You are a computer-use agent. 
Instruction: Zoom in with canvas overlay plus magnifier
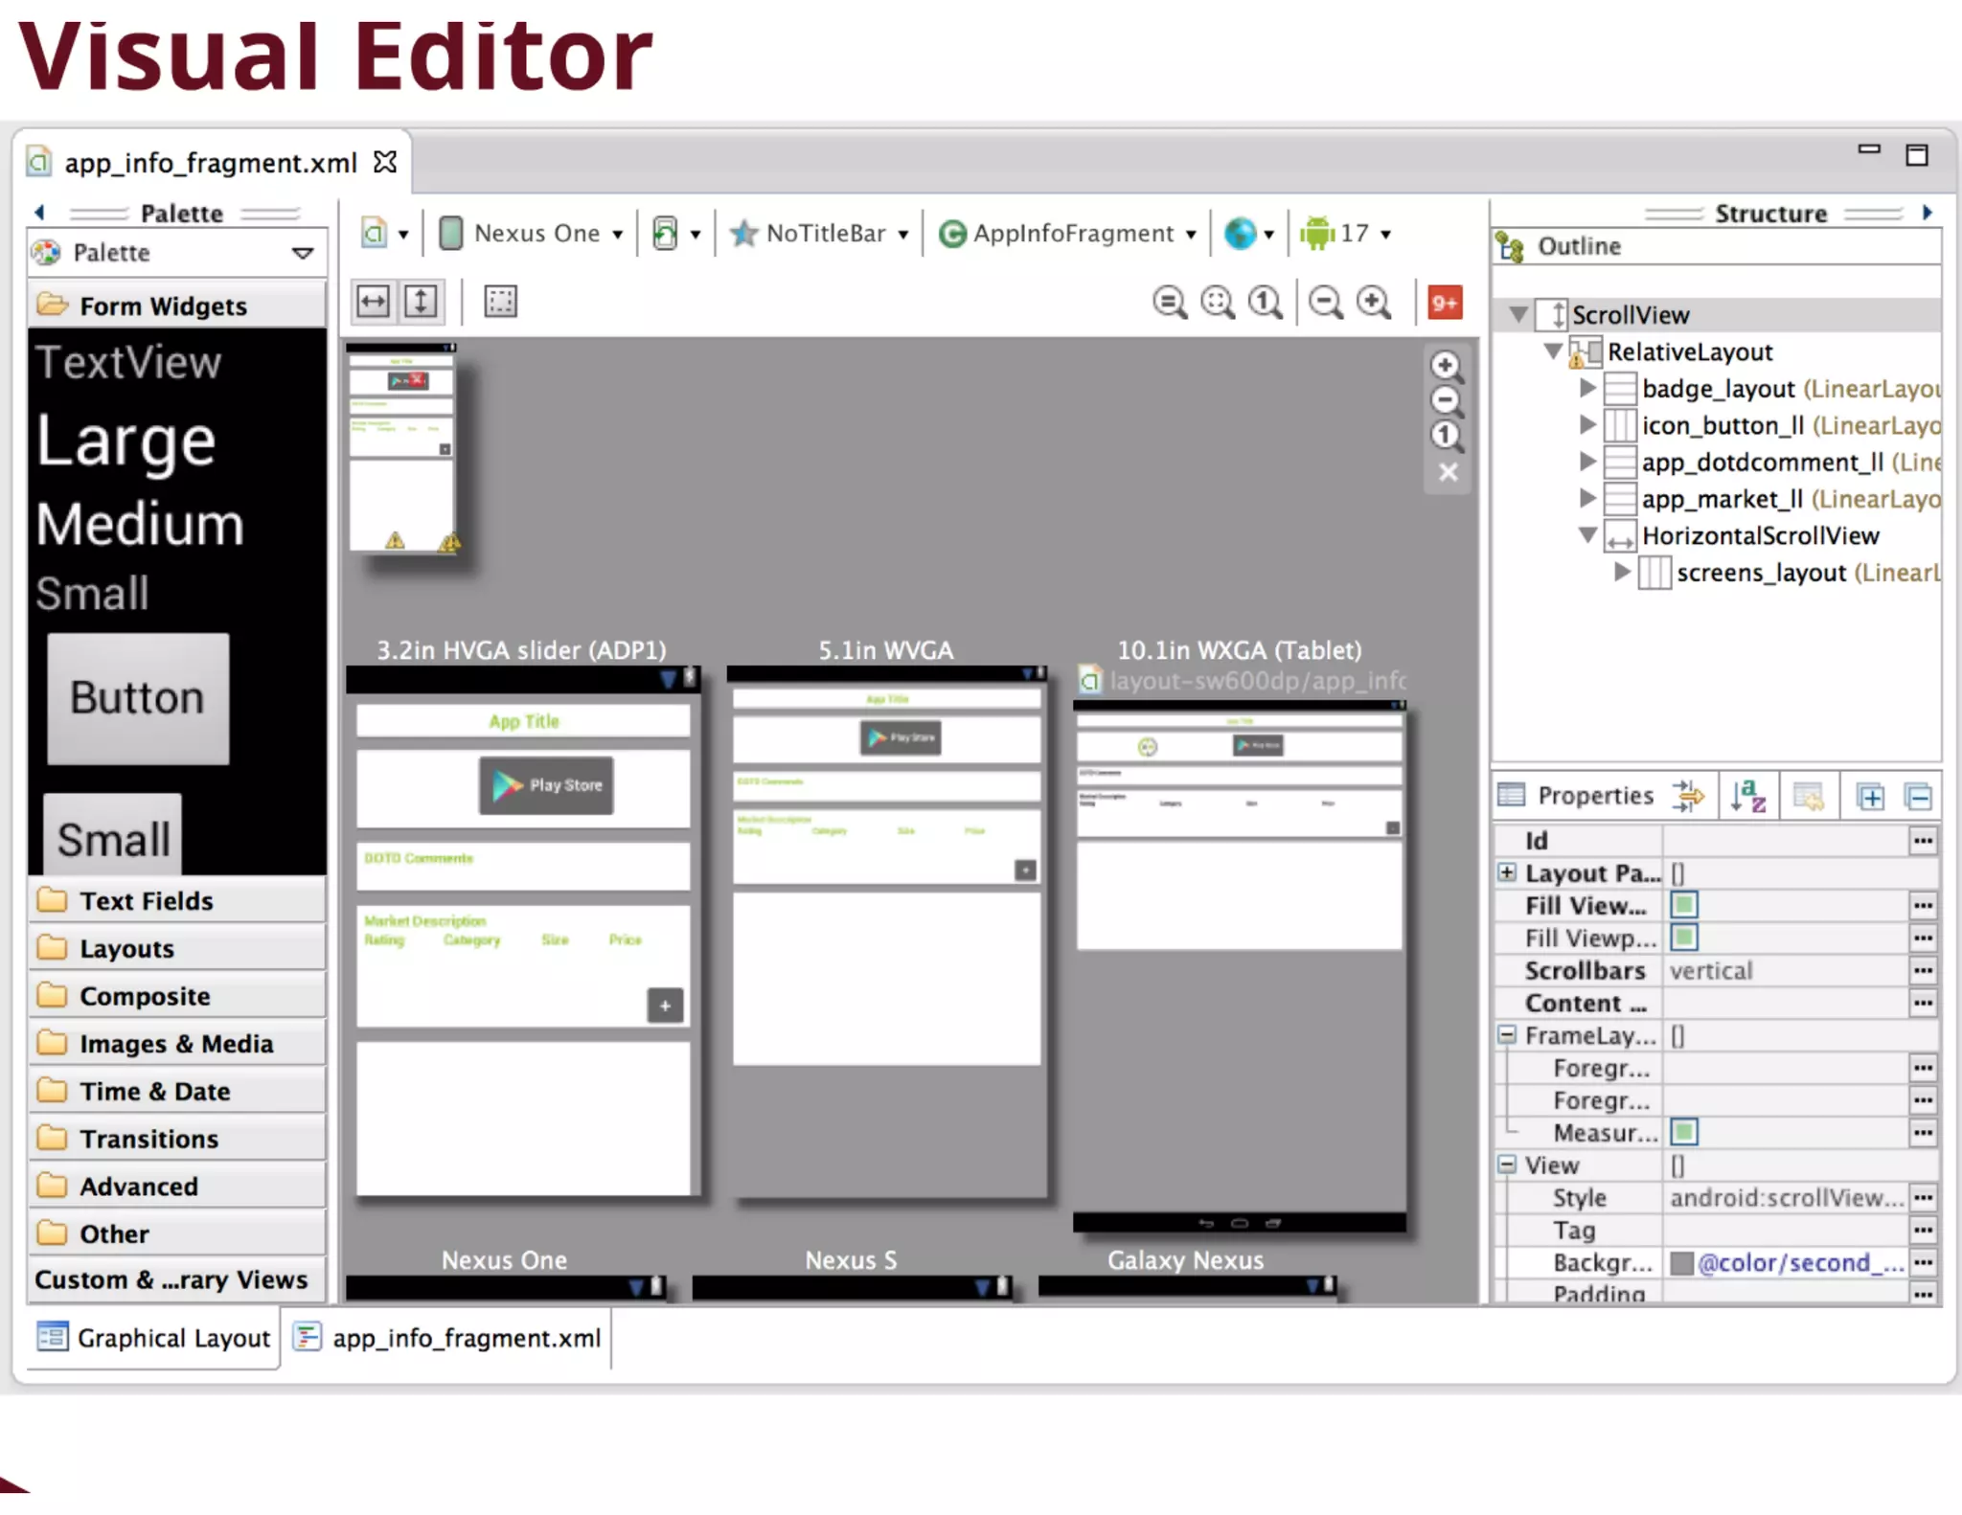[x=1446, y=366]
